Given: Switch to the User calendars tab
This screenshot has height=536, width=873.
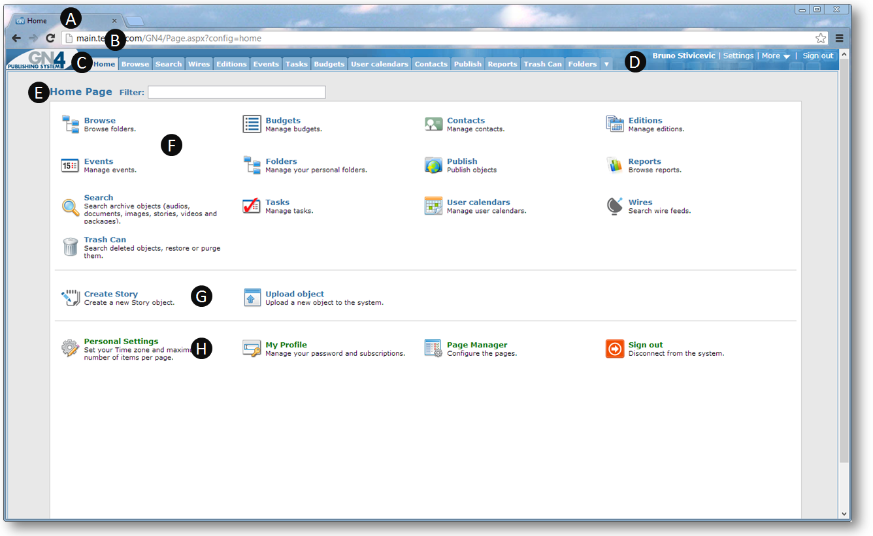Looking at the screenshot, I should tap(380, 64).
